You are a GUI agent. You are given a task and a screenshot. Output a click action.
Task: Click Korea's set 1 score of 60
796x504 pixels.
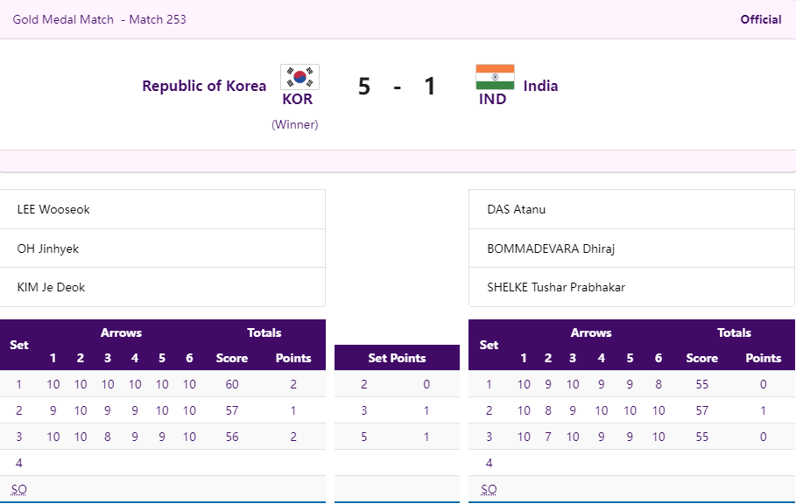coord(232,384)
